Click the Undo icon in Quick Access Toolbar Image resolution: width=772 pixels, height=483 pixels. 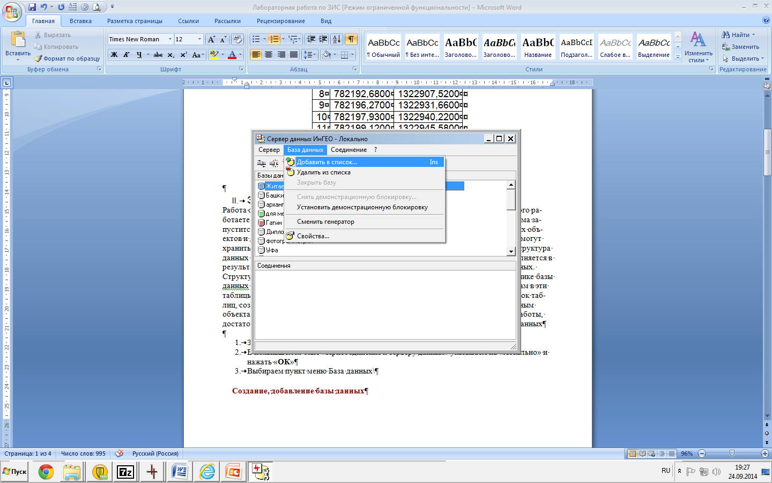43,7
